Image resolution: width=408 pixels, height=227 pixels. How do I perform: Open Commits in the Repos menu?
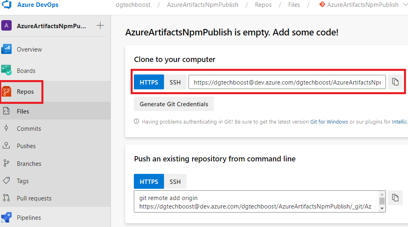[x=29, y=129]
